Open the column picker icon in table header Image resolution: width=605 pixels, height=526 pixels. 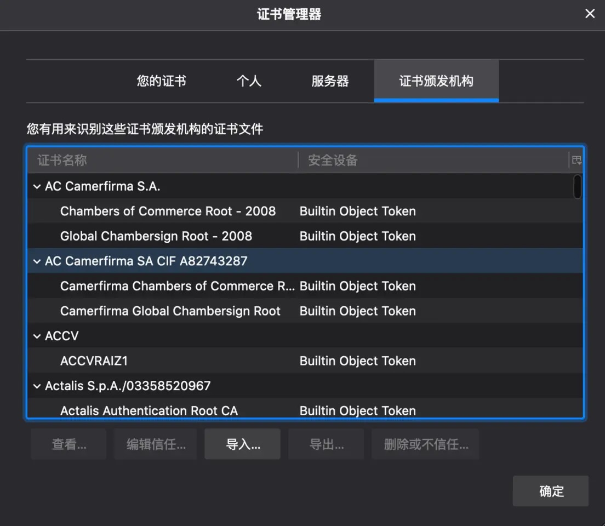point(577,160)
